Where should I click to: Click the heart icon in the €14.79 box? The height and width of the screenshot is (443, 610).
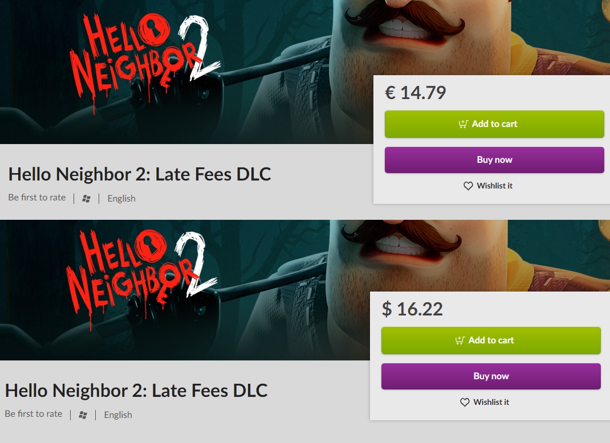tap(468, 186)
